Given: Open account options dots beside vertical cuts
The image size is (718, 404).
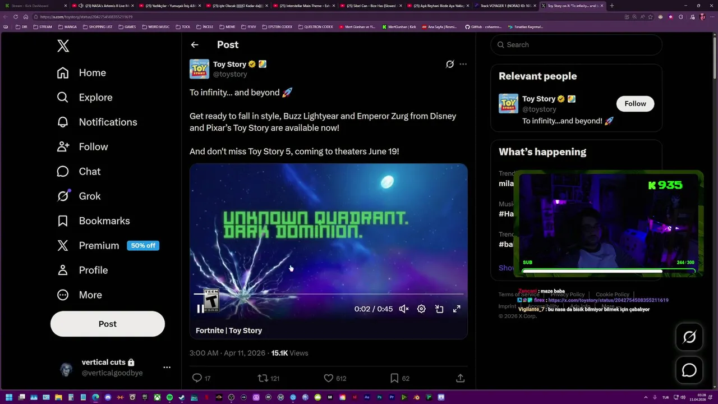Looking at the screenshot, I should (x=167, y=368).
